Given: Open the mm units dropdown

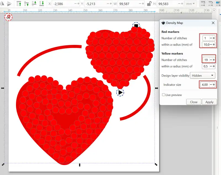Looking at the screenshot, I should (x=191, y=4).
